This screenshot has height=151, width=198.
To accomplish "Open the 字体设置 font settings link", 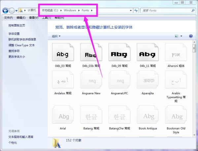I will tap(14, 34).
